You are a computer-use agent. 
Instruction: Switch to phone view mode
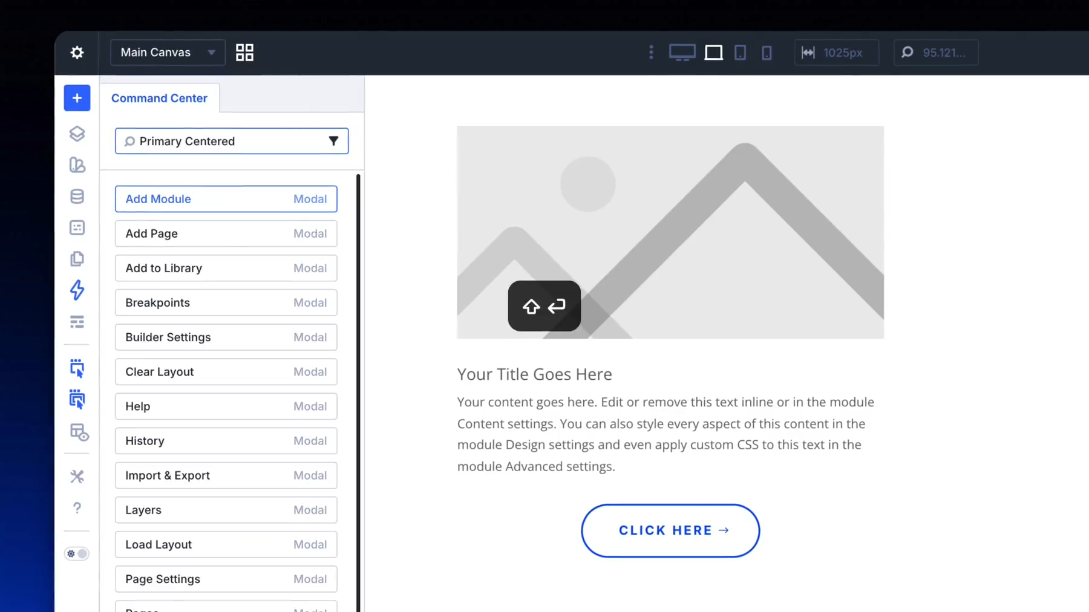click(x=767, y=53)
